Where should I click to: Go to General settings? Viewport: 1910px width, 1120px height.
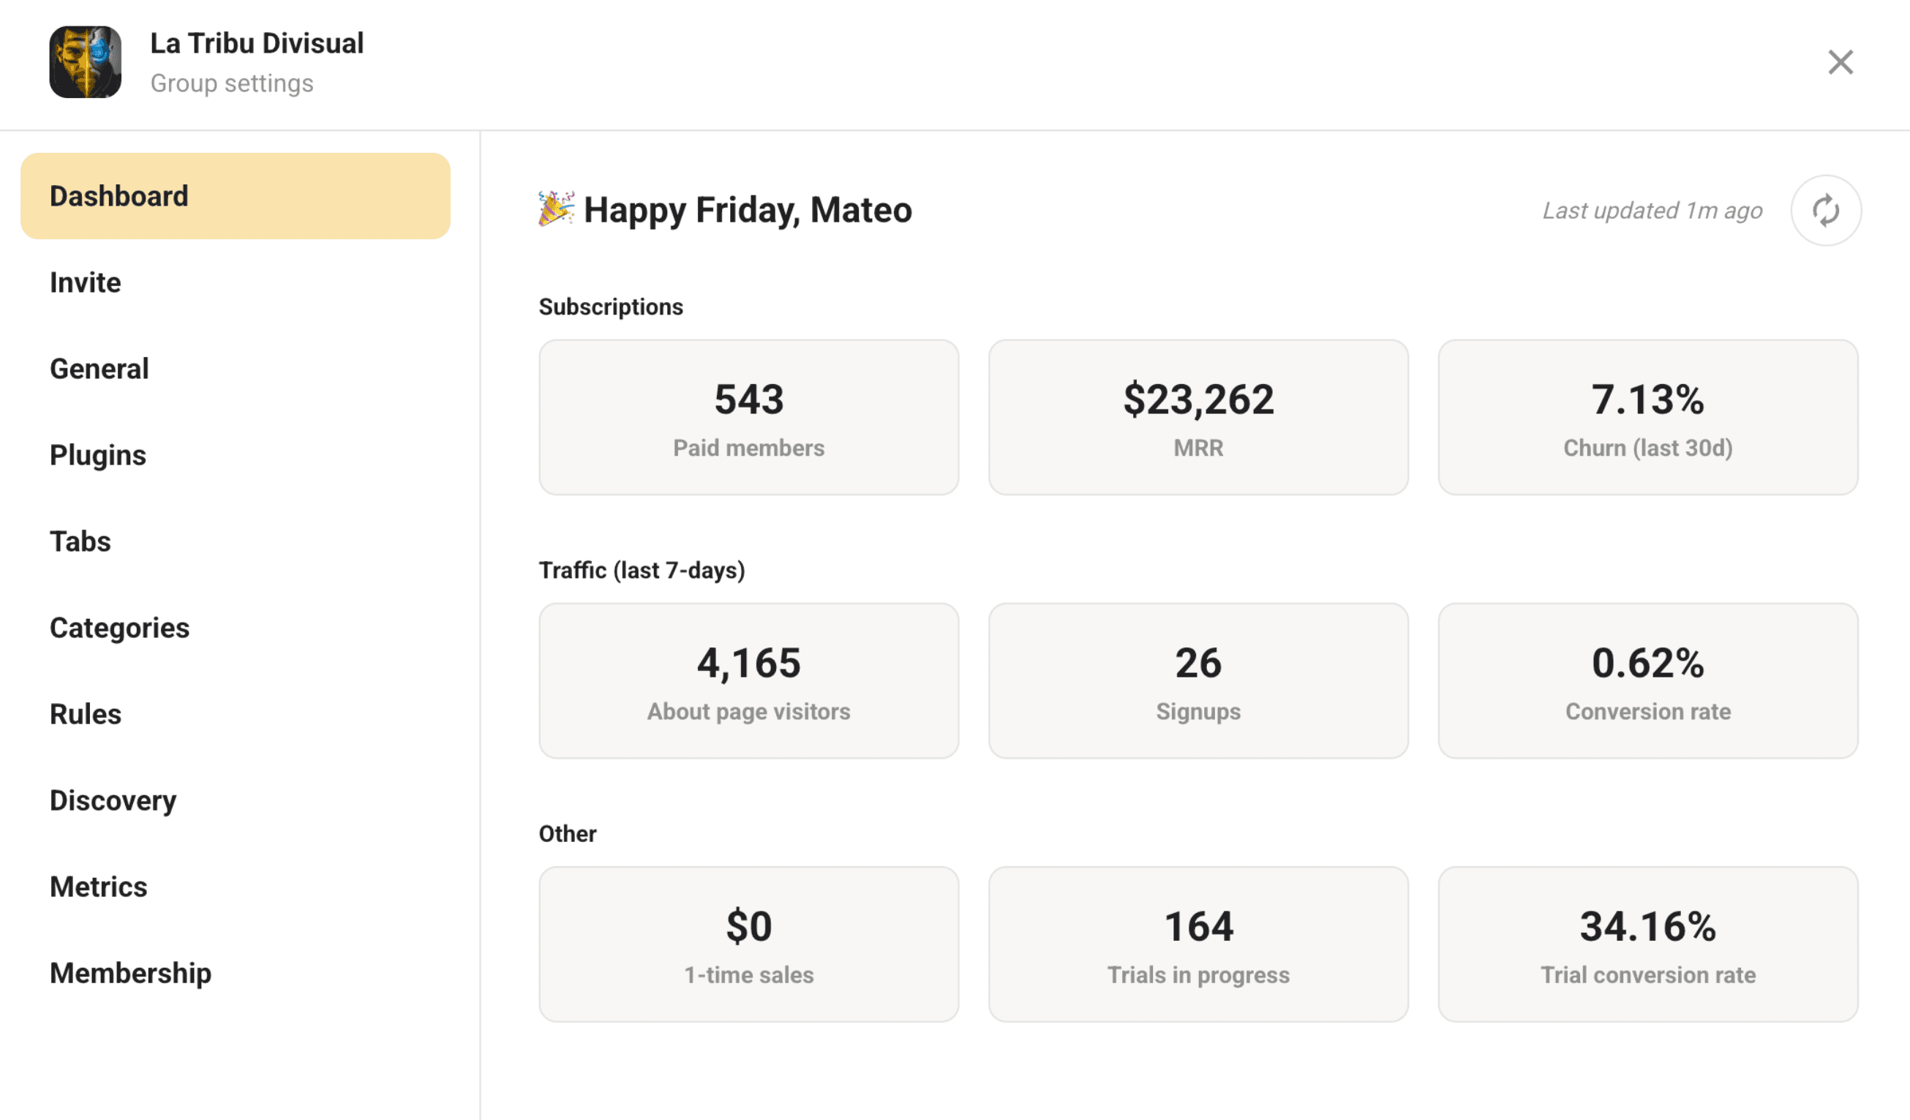click(99, 369)
